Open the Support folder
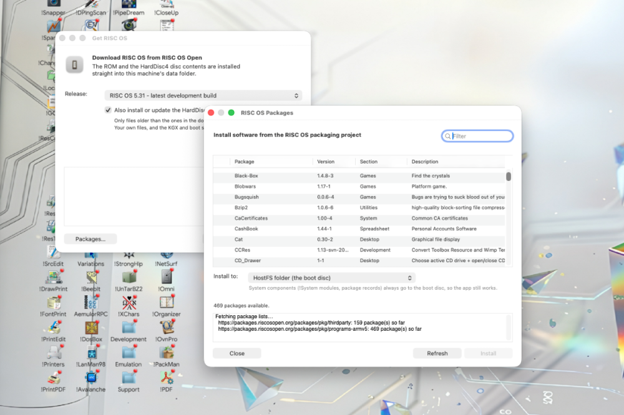Screen dimensions: 624x415 click(x=129, y=378)
